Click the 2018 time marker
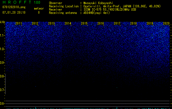Viewport: 172px width, 109px height. 133,23
